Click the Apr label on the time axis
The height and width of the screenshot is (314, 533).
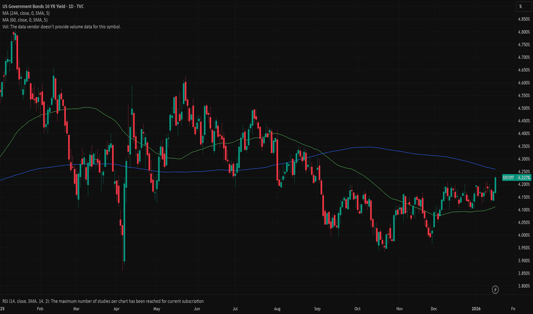pos(117,308)
